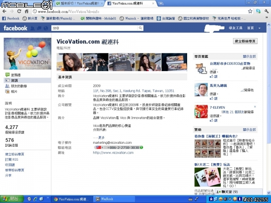Open the 馬英九總統 page link
The image size is (271, 203).
[x=218, y=85]
